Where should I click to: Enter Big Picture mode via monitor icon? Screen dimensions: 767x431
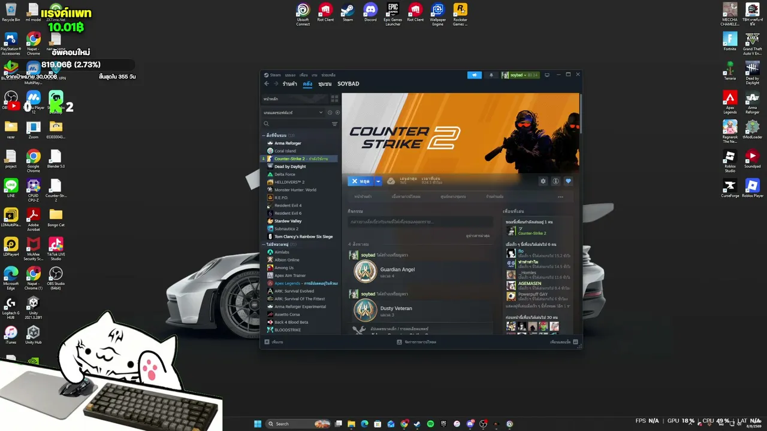(546, 75)
